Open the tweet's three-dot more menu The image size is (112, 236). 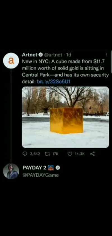click(107, 55)
